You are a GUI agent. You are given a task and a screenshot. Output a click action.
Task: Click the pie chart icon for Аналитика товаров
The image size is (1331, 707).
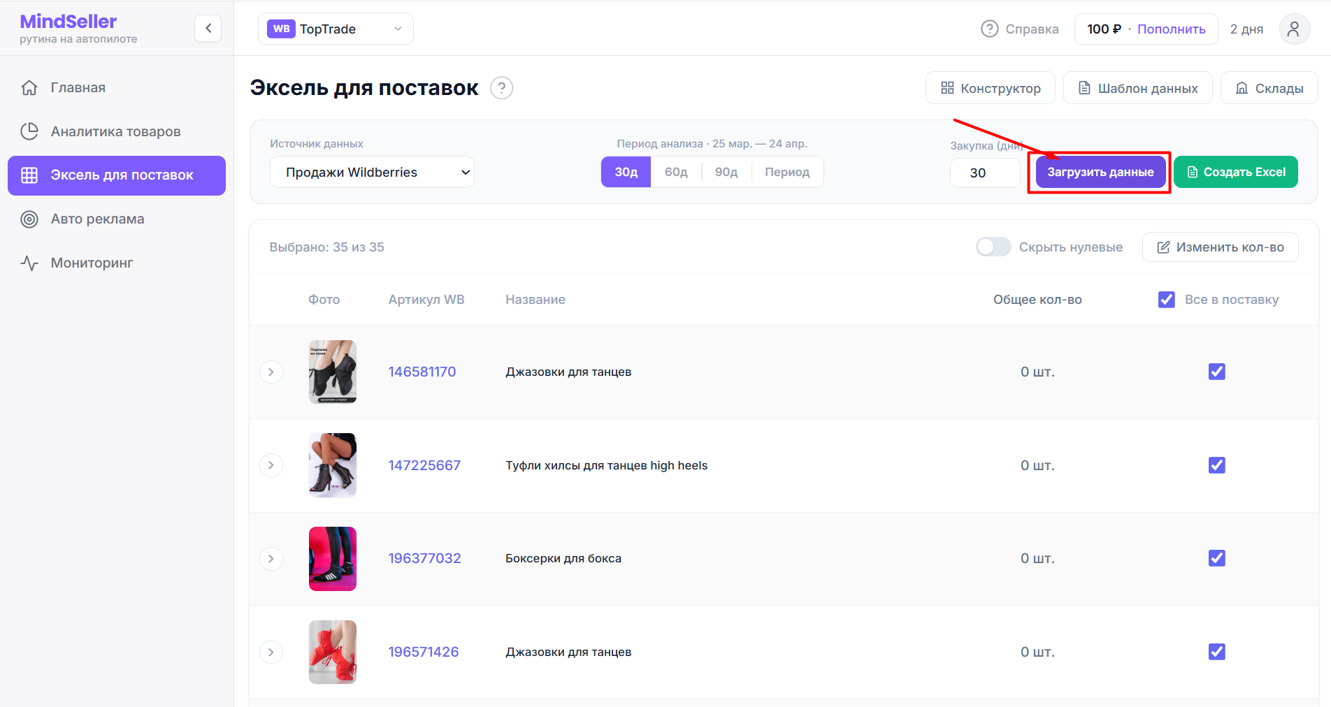tap(29, 131)
